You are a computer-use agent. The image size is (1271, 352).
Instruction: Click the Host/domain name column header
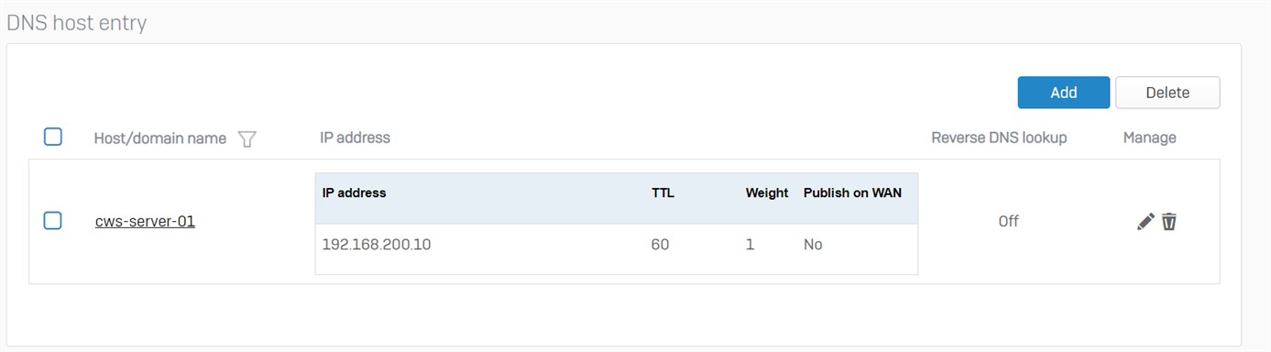[x=160, y=138]
